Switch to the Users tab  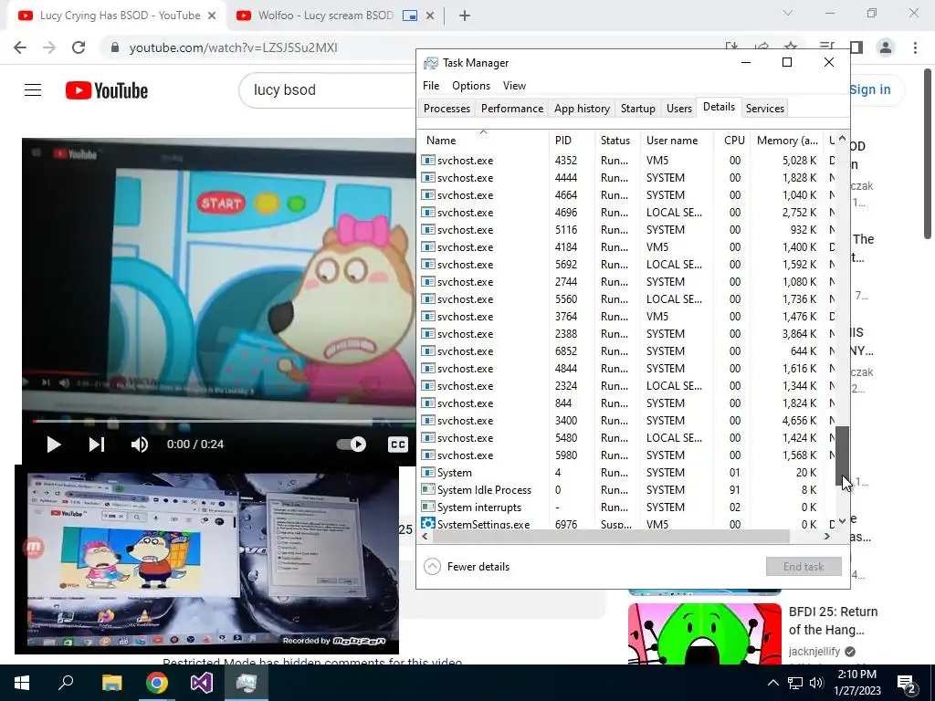tap(679, 109)
